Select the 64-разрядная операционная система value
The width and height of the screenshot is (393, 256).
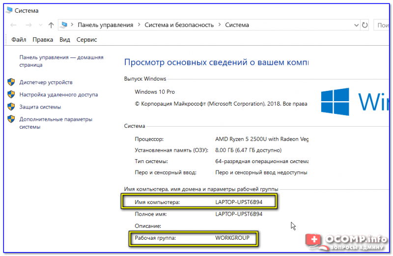[262, 161]
